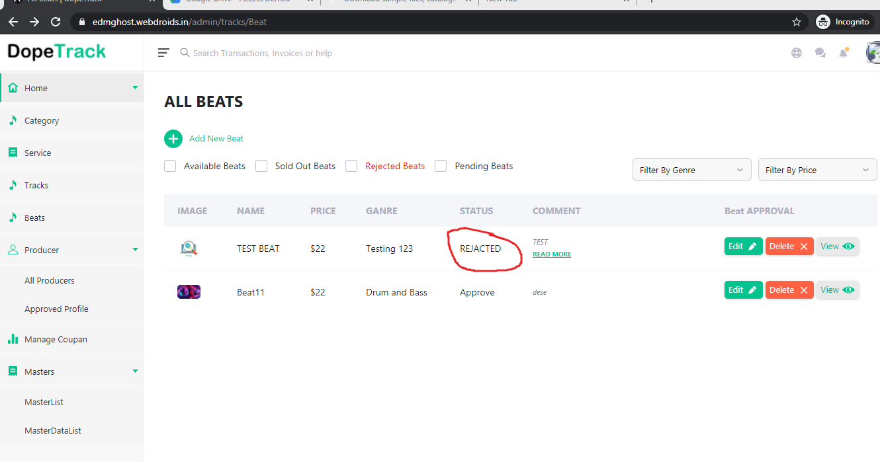The height and width of the screenshot is (462, 880).
Task: Click the Home house icon in sidebar
Action: click(13, 87)
